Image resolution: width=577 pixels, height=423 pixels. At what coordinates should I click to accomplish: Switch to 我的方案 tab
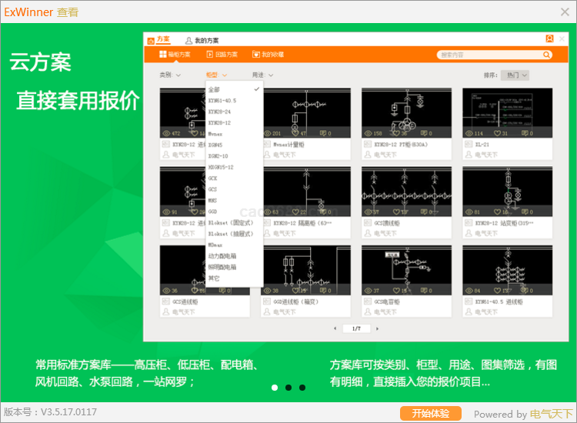pos(202,40)
